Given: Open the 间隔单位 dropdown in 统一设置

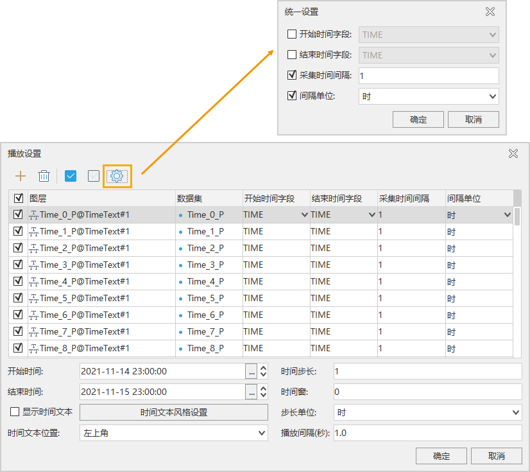Looking at the screenshot, I should (x=429, y=96).
